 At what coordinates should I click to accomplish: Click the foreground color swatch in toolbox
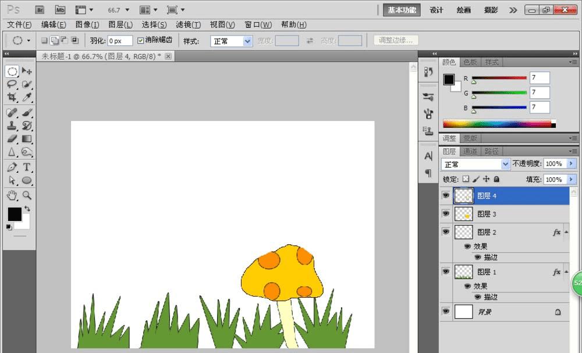pos(14,213)
